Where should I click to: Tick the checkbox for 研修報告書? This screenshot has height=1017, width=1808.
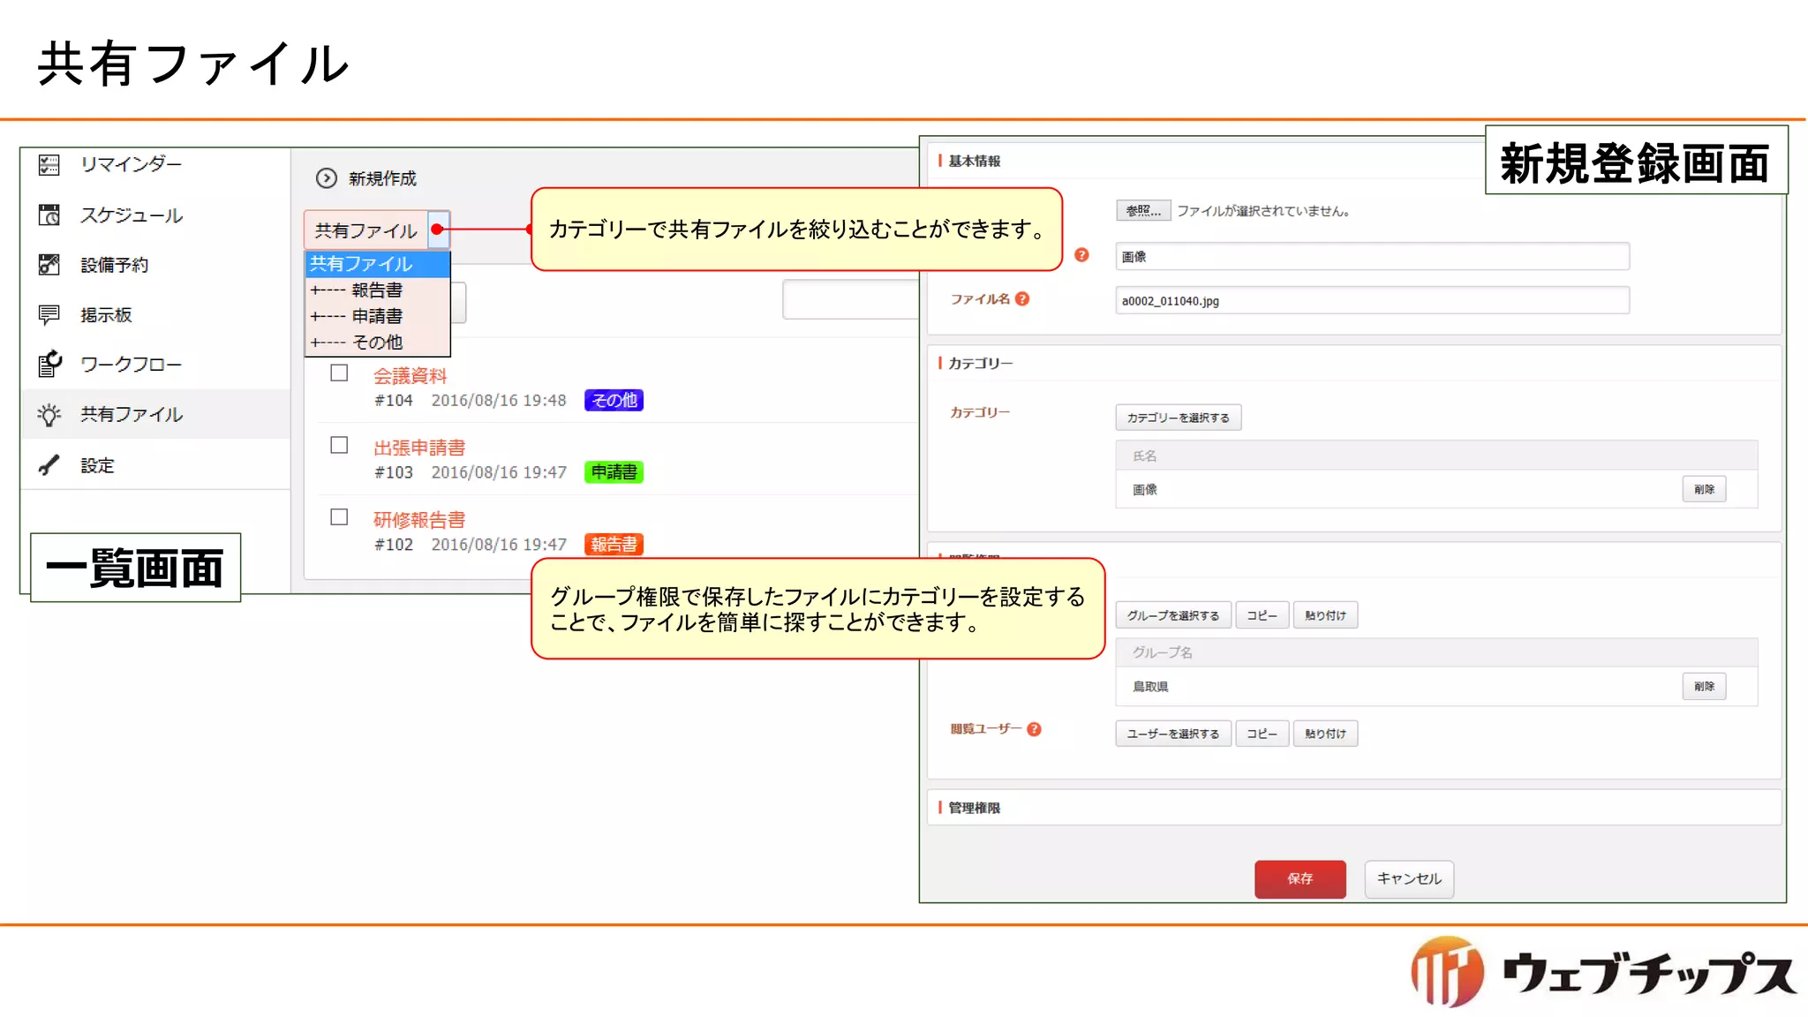pos(339,517)
